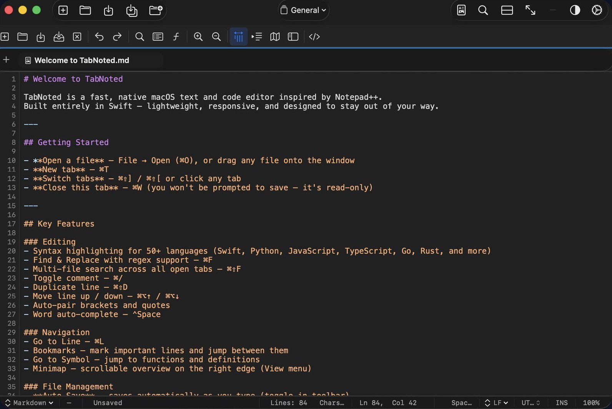Click the Save icon in the title bar
612x409 pixels.
coord(108,10)
